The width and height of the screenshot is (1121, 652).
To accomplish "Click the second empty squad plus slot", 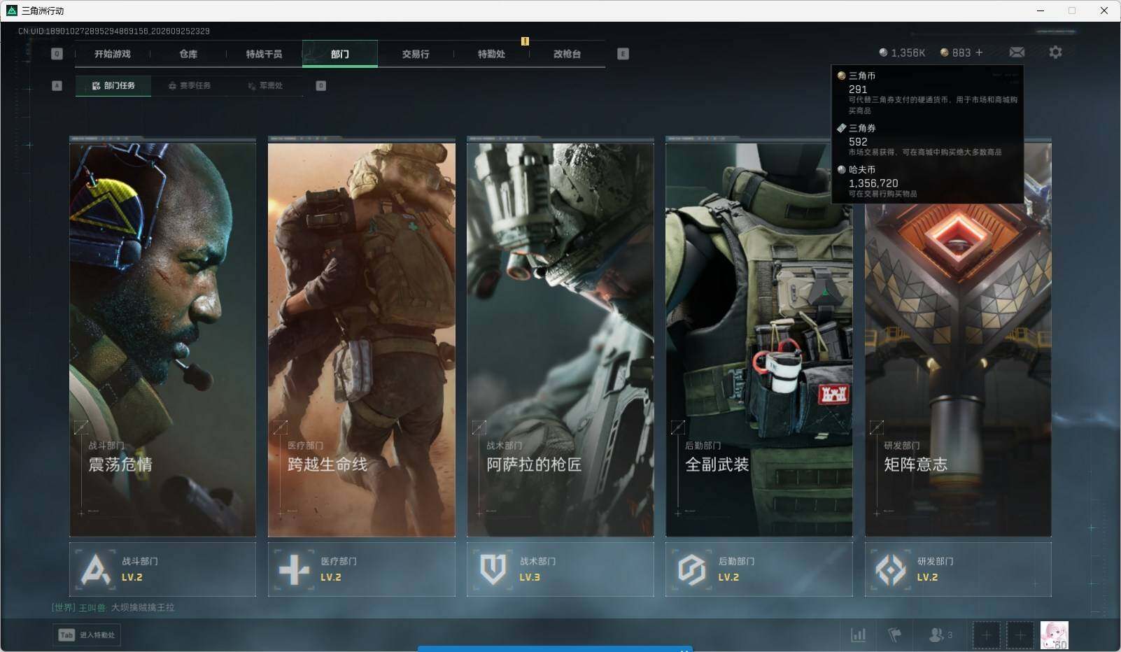I will [1020, 635].
